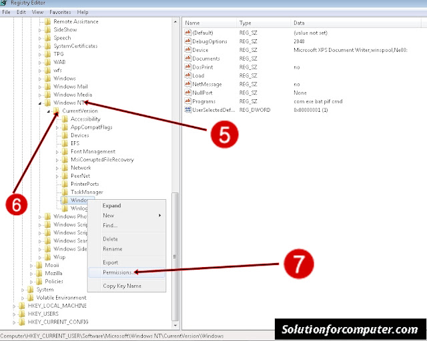Click the Name column header
Image resolution: width=427 pixels, height=341 pixels.
point(209,23)
